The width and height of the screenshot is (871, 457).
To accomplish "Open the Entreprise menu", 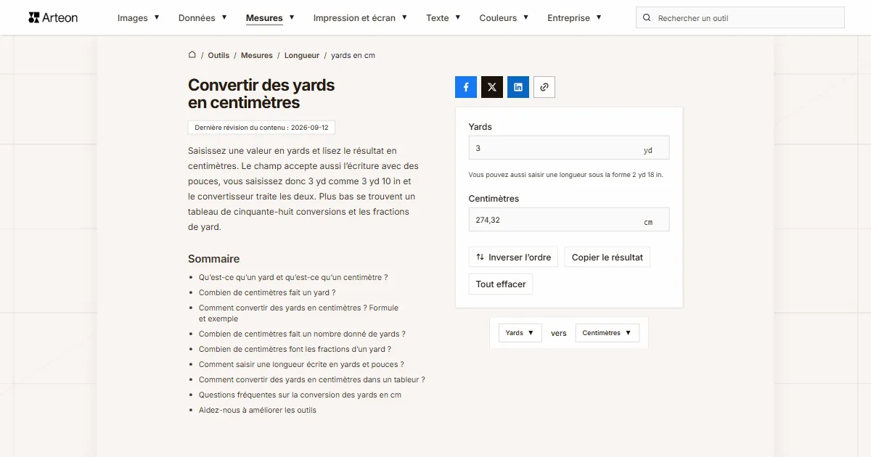I will [x=574, y=18].
